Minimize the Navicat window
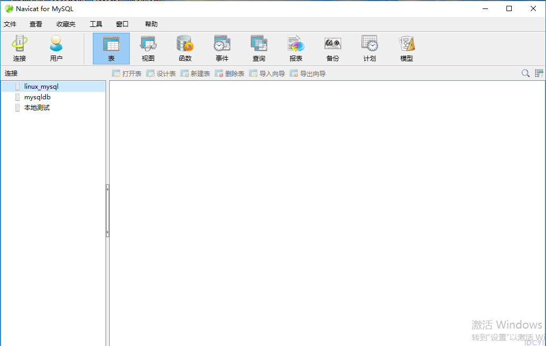Screen dimensions: 546x346 click(485, 9)
